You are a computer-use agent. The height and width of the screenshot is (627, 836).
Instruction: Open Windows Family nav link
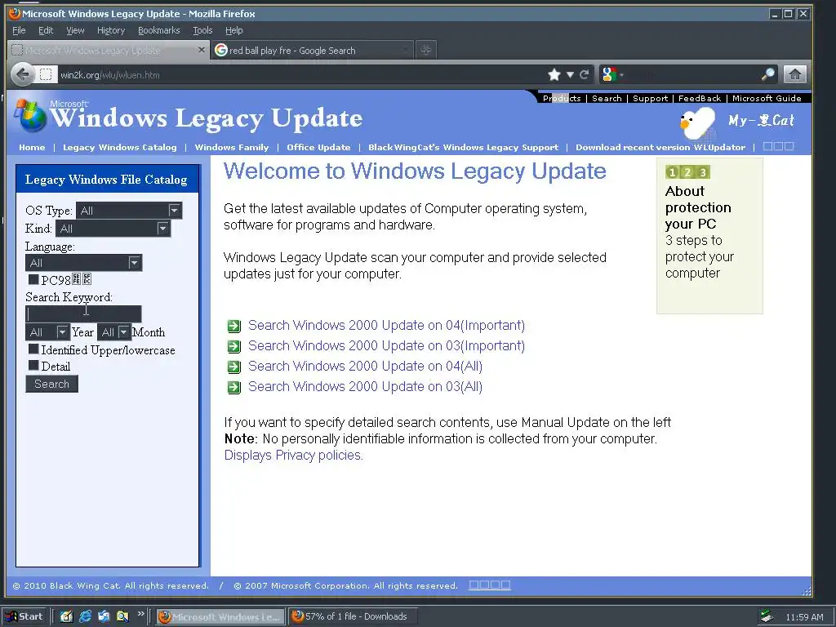point(231,148)
